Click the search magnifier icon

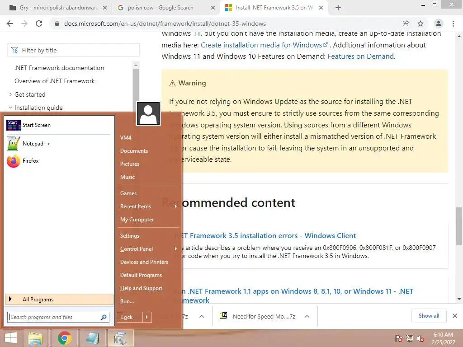104,317
